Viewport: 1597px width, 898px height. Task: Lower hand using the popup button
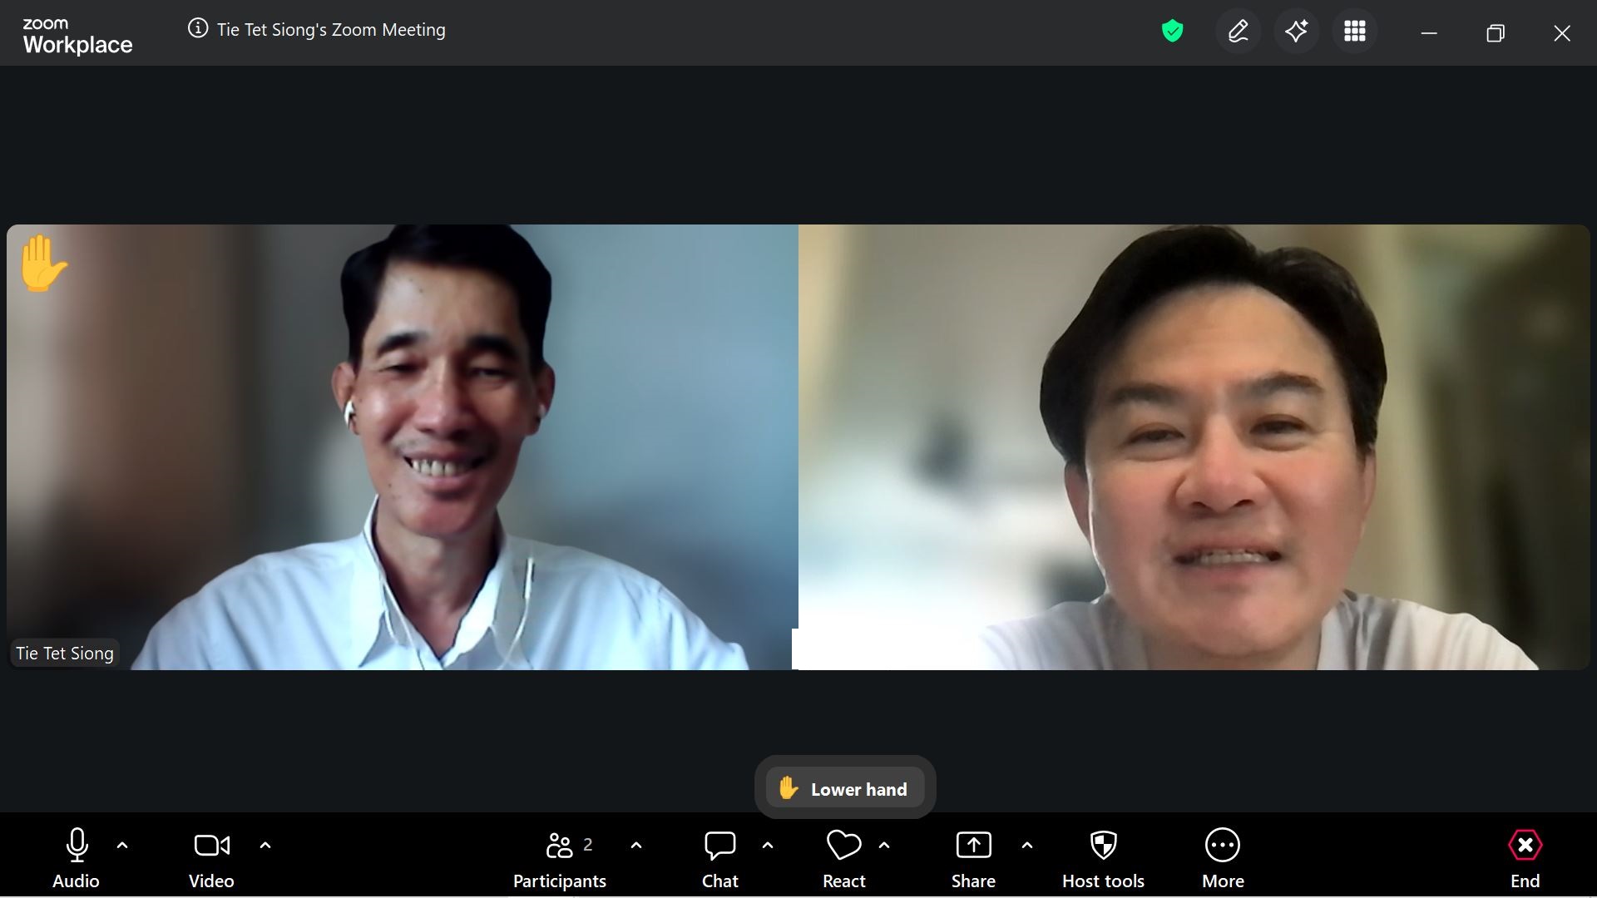[844, 788]
